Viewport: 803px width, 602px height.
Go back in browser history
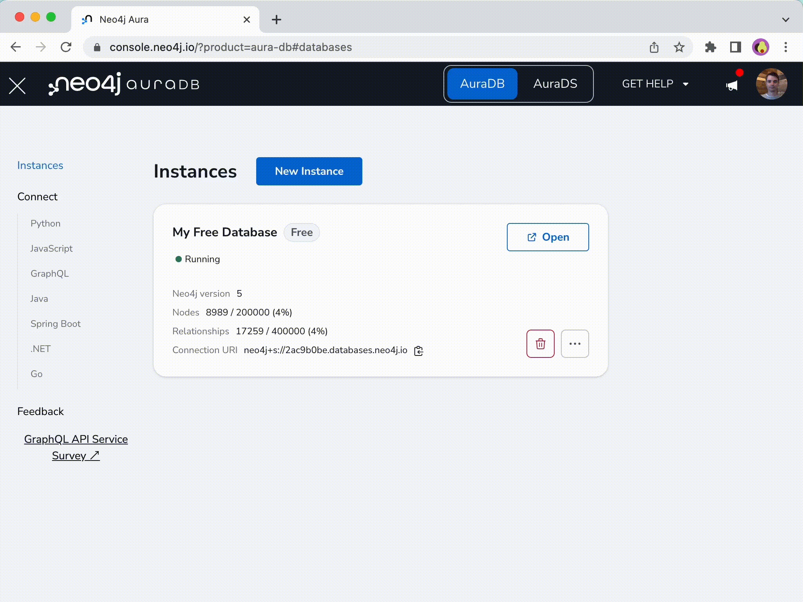16,47
